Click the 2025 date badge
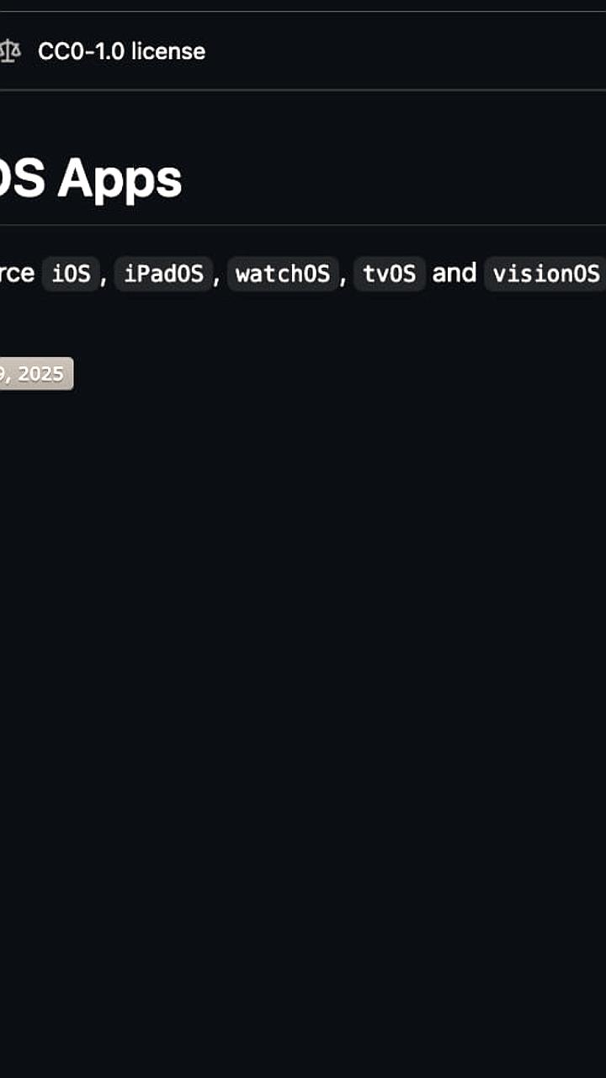606x1078 pixels. tap(41, 374)
